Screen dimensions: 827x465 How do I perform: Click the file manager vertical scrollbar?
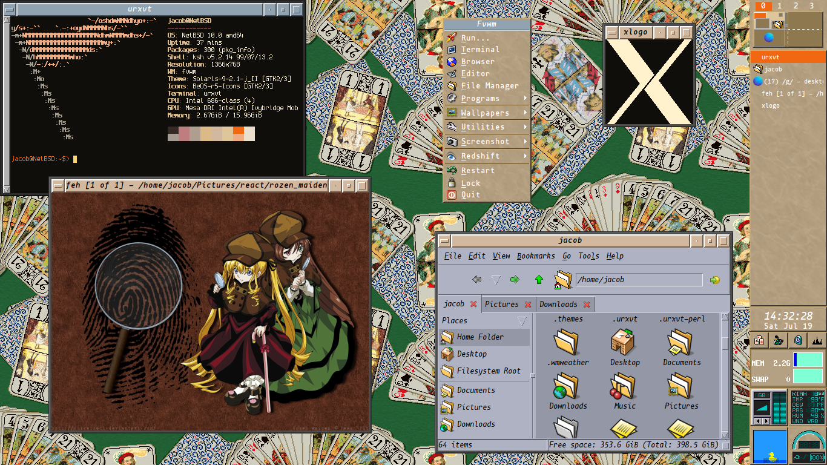pyautogui.click(x=725, y=375)
